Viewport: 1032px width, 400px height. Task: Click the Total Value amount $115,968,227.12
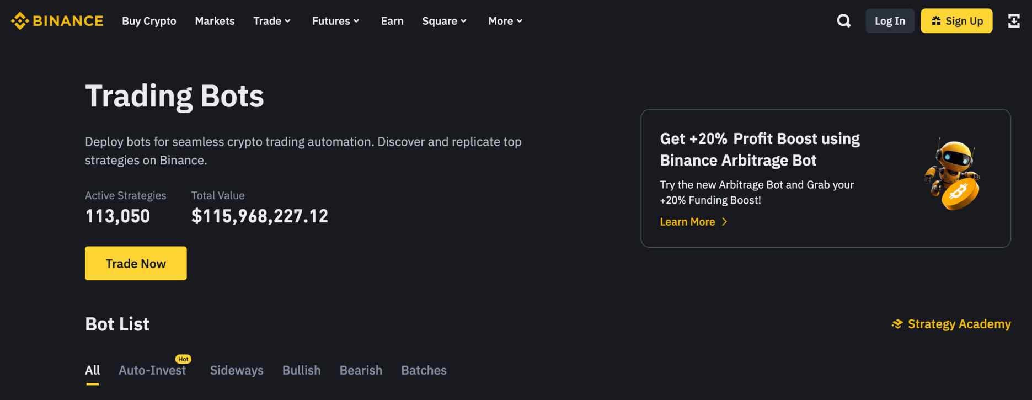pos(260,216)
